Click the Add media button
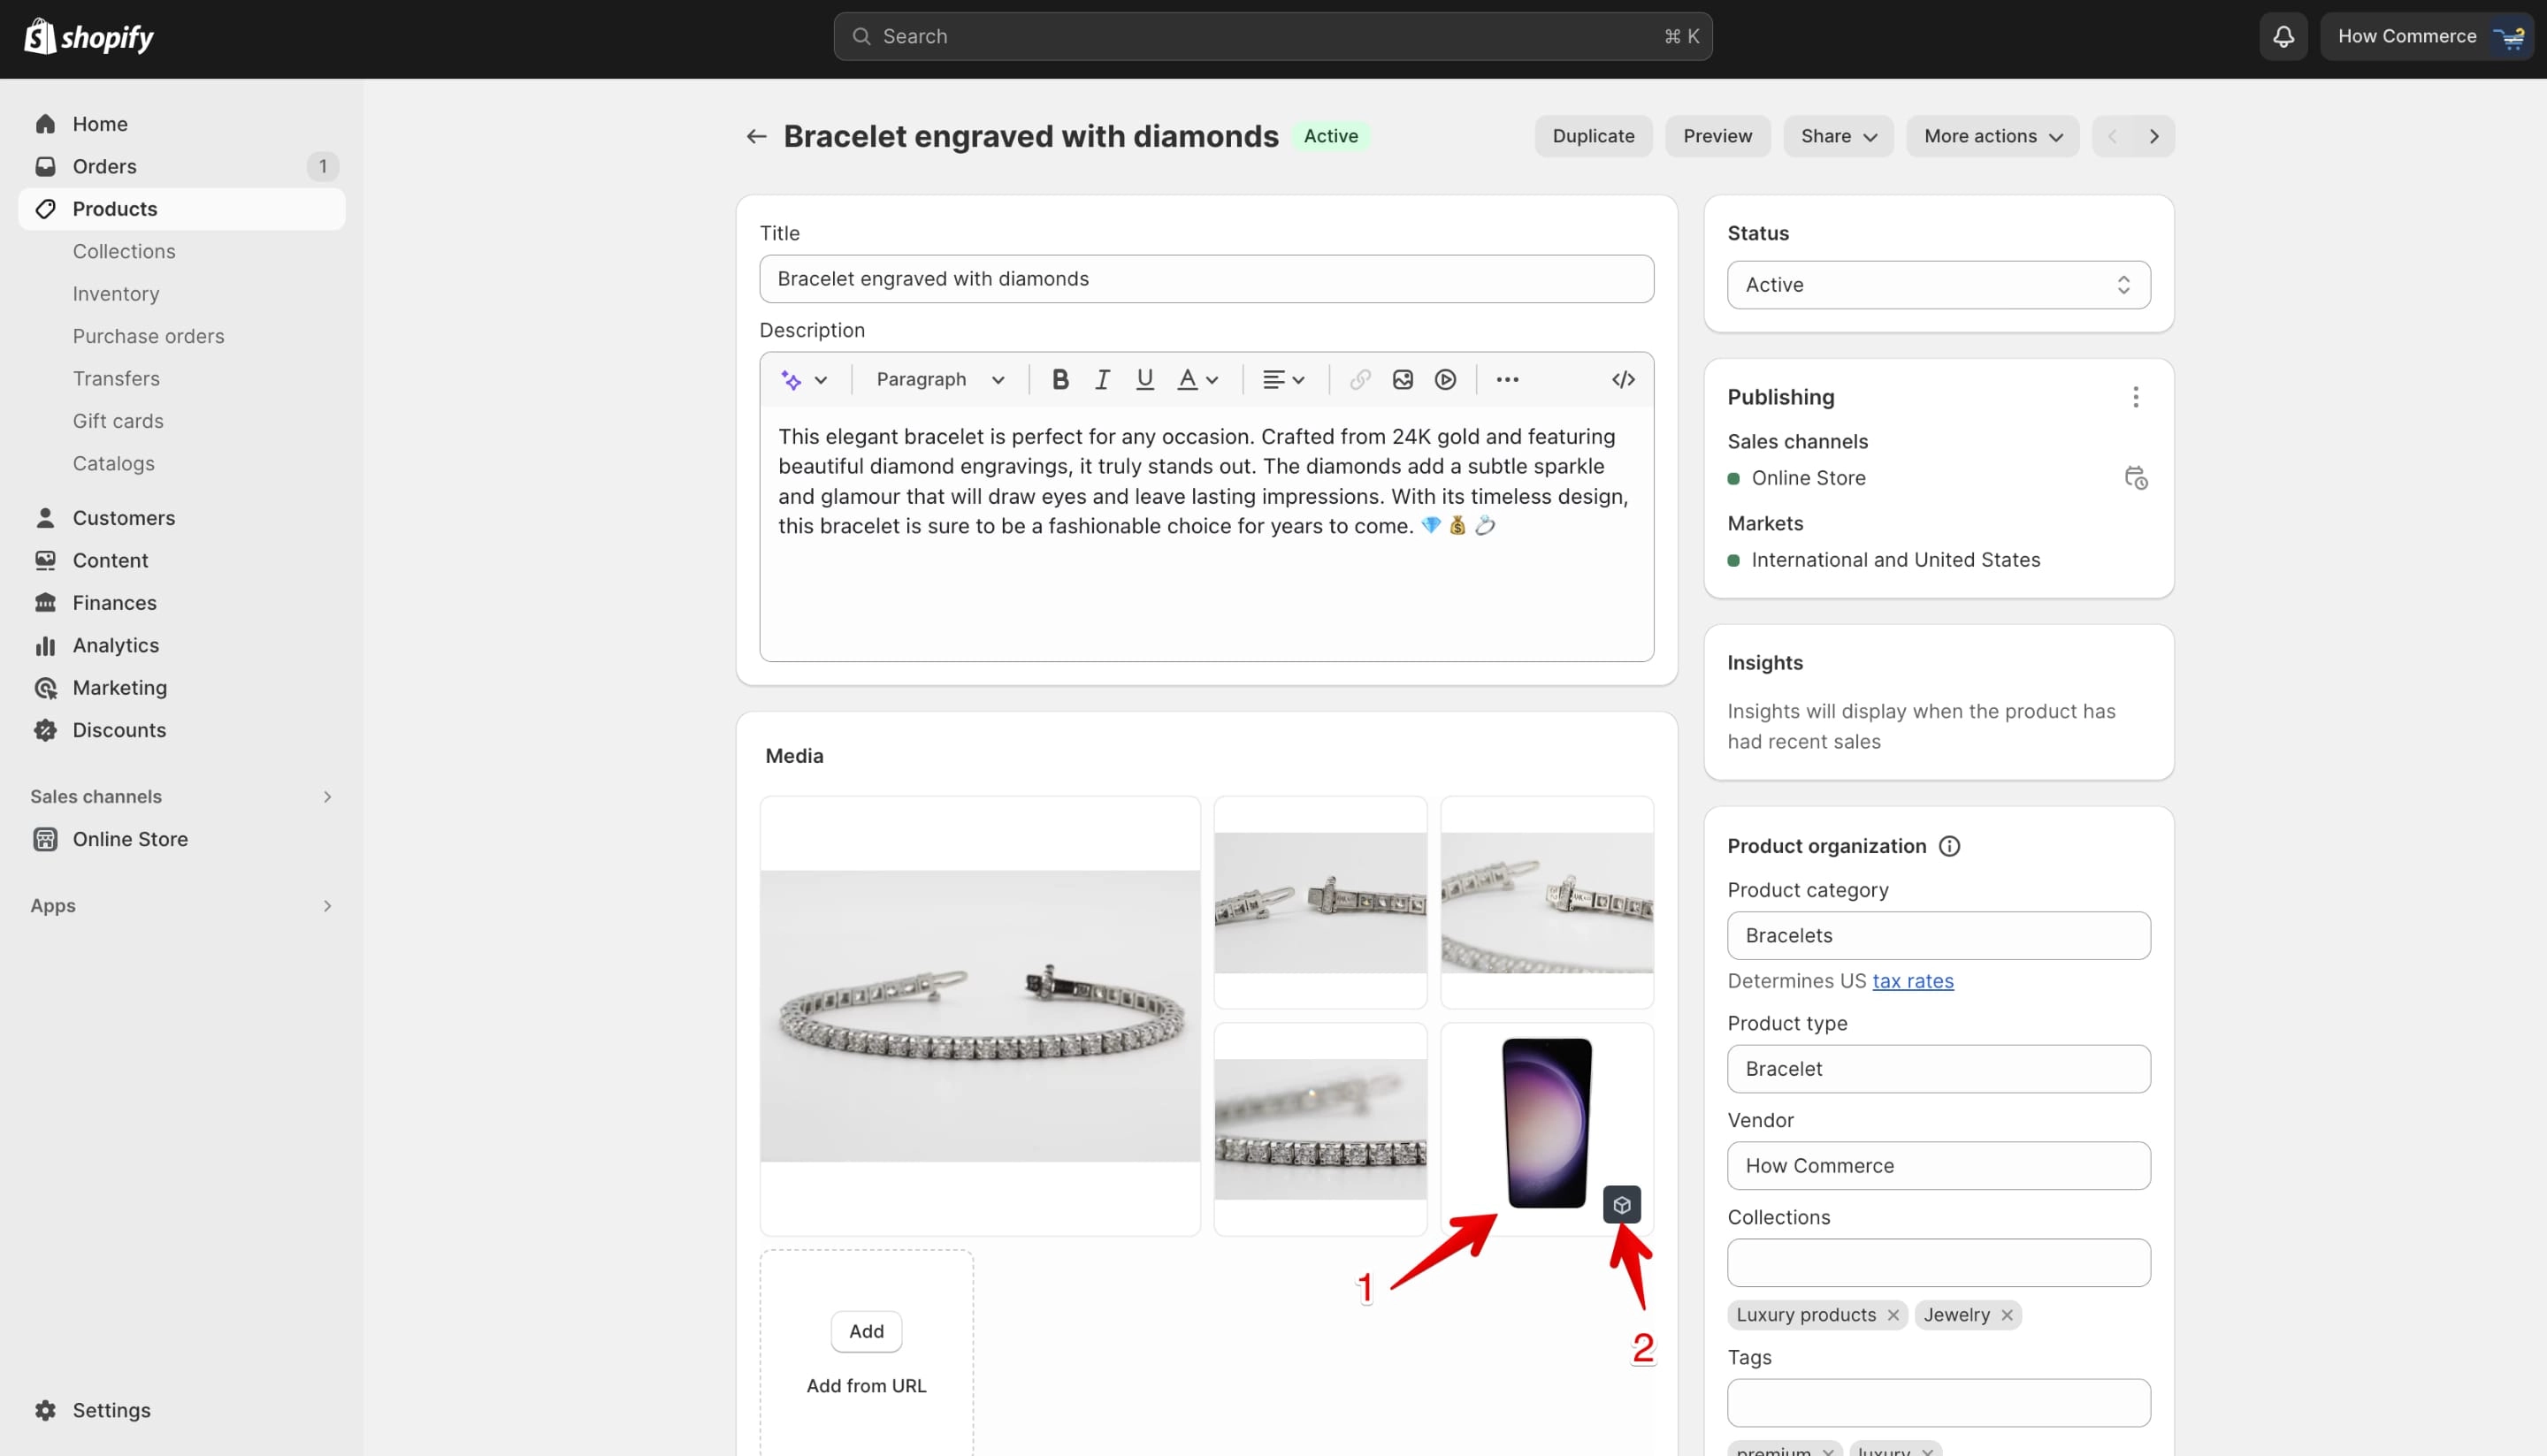 [x=867, y=1332]
